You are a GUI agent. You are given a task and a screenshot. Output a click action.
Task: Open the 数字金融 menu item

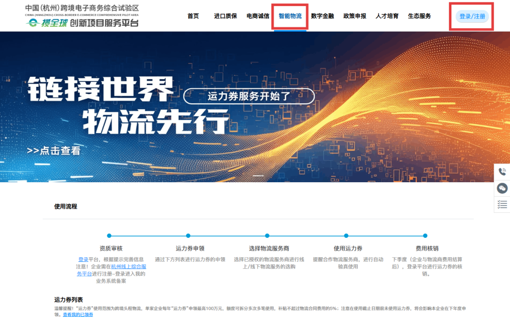pyautogui.click(x=323, y=16)
